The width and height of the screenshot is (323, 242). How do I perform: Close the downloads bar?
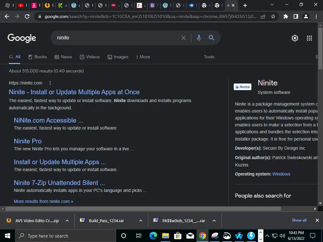[317, 220]
